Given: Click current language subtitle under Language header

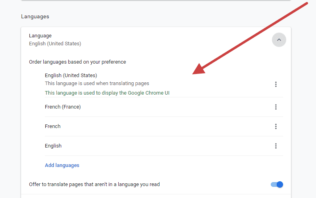Looking at the screenshot, I should 55,44.
